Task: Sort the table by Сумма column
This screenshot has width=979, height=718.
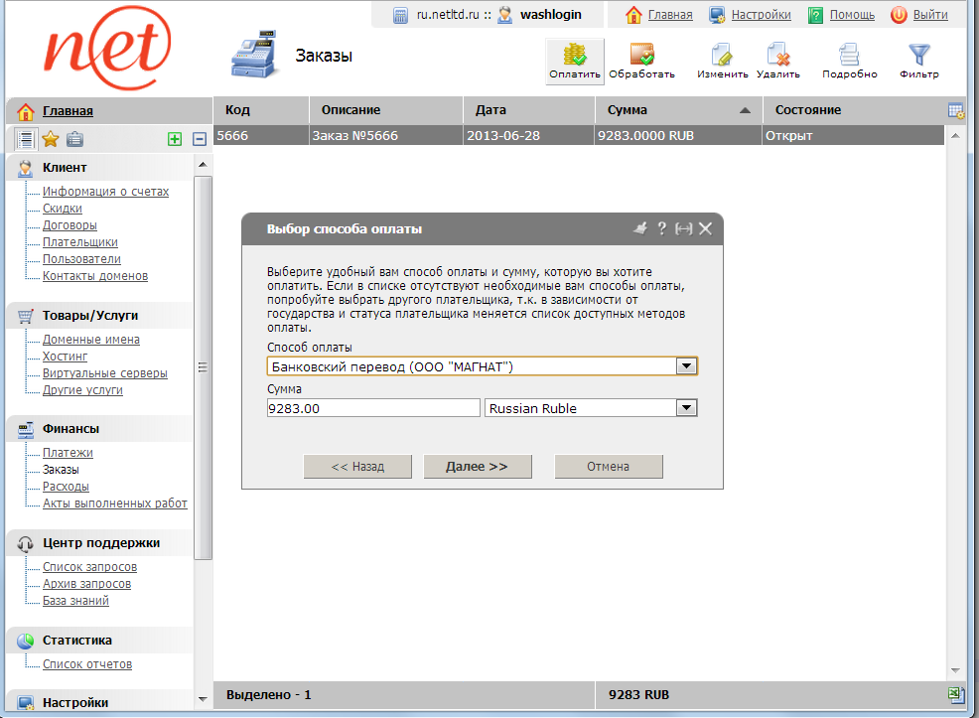Action: pos(678,110)
